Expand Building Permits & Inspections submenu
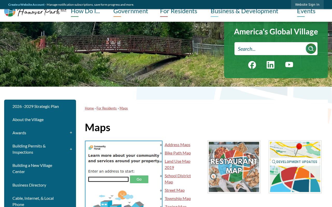The image size is (332, 207). 71,149
